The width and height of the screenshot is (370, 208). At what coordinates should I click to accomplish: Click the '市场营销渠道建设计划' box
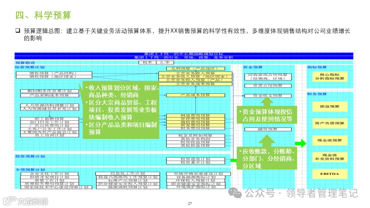[x=198, y=174]
